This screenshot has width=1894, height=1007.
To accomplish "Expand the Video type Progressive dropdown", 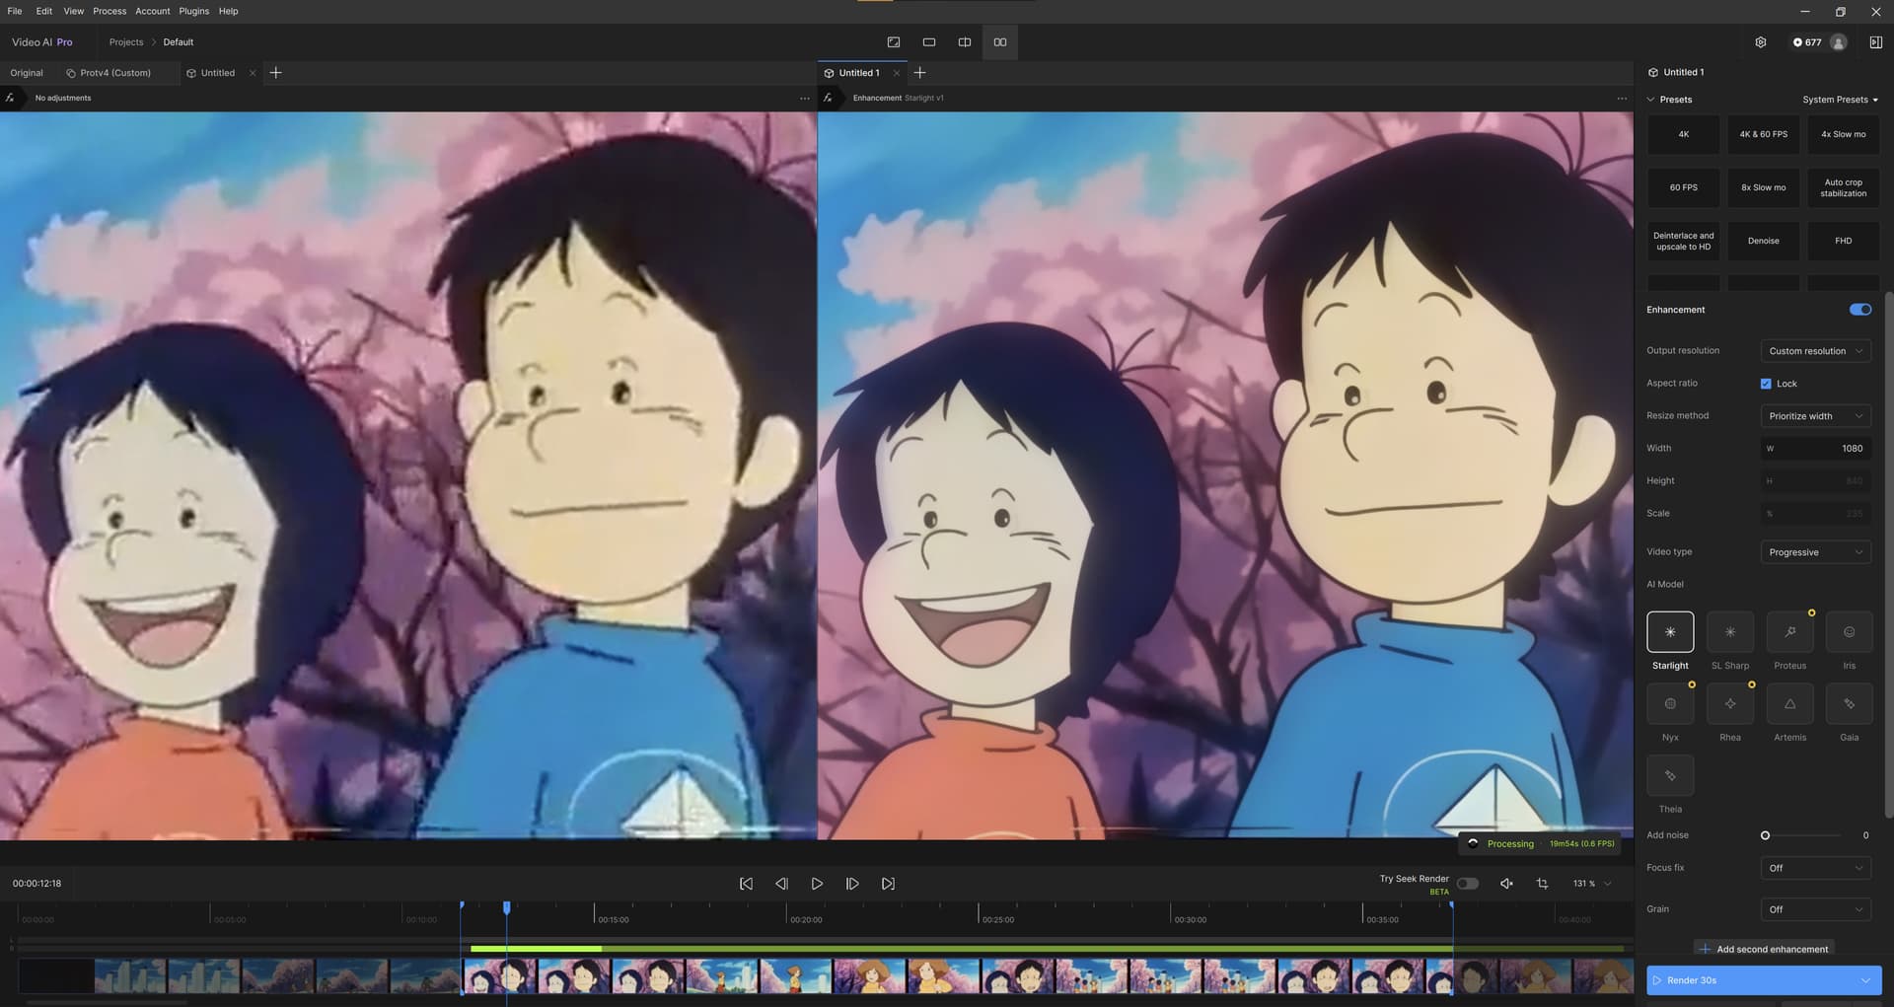I will [1815, 552].
